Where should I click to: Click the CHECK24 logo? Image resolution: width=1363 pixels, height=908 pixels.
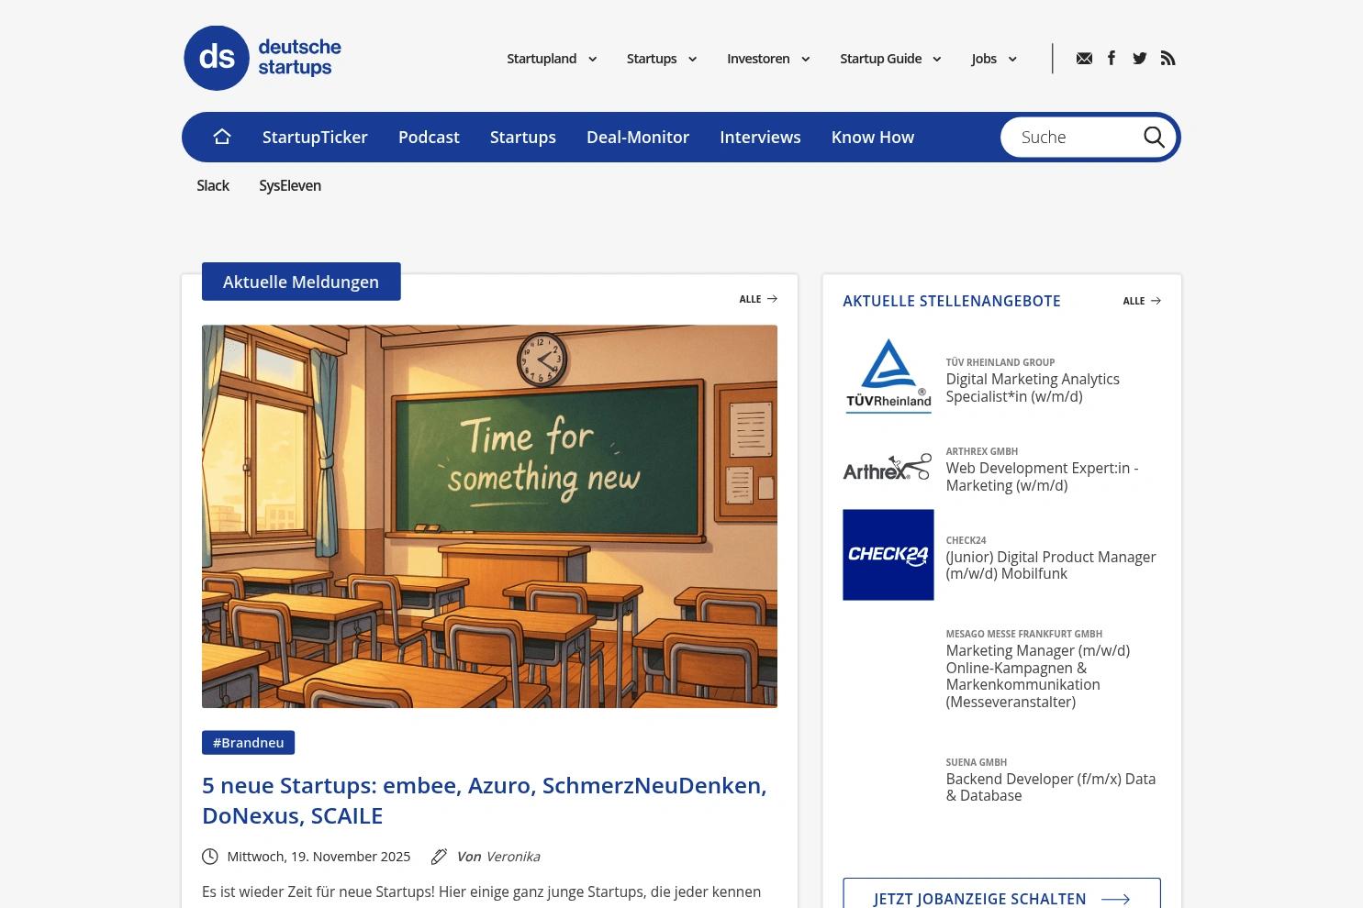[888, 555]
